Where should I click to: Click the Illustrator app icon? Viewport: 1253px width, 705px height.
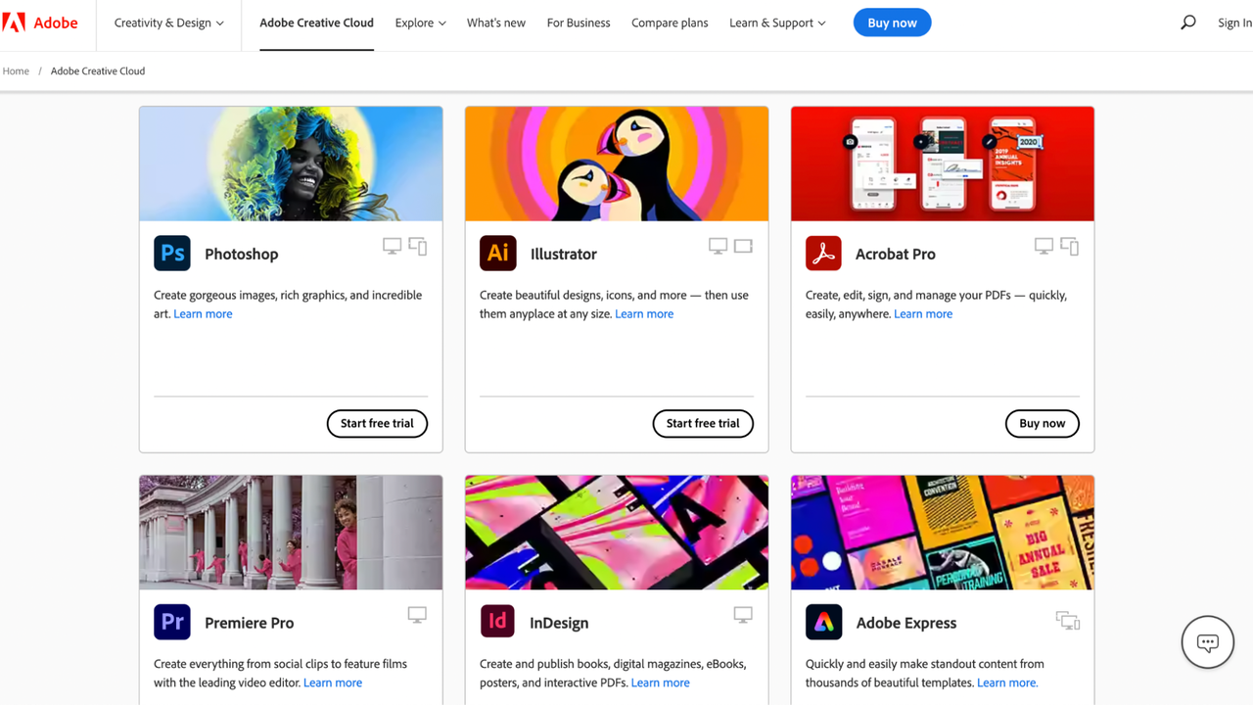[x=497, y=253]
